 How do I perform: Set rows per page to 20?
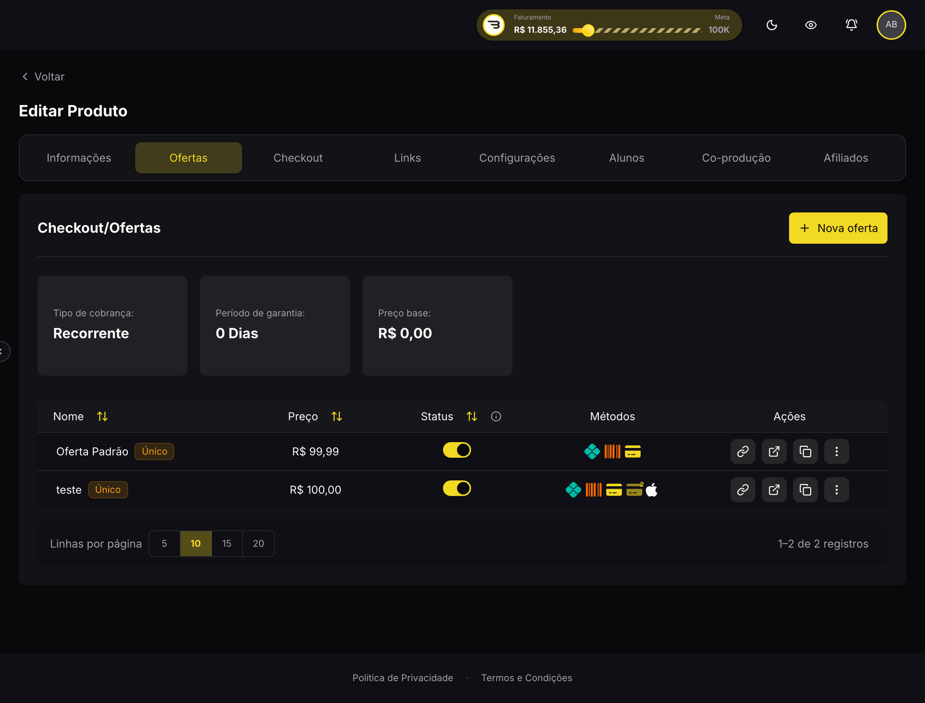pos(258,544)
